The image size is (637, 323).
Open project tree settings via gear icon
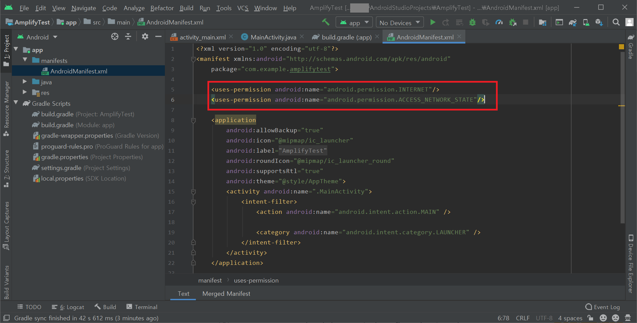pos(145,36)
